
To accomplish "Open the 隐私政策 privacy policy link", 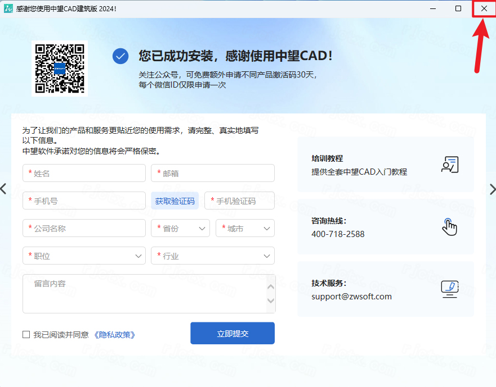I will (114, 335).
